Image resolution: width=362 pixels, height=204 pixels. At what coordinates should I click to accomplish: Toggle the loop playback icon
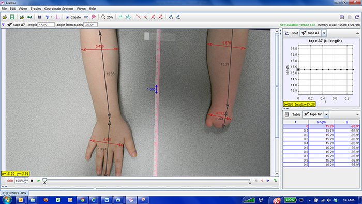275,181
